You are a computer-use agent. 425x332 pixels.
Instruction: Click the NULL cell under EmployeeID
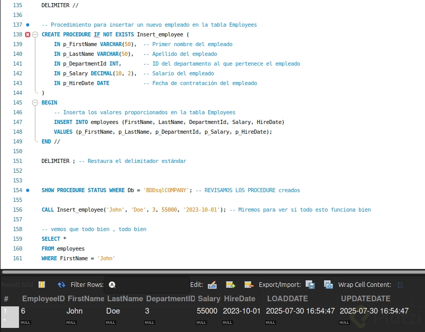point(26,323)
